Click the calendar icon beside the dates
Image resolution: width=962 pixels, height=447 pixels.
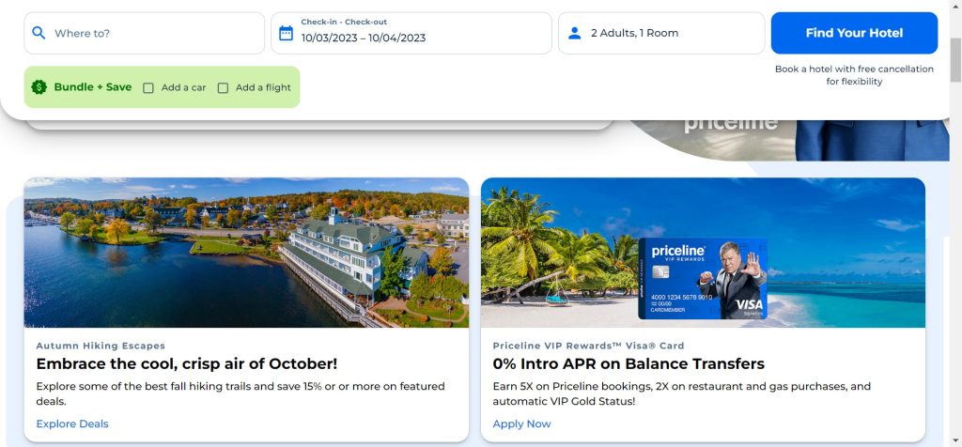[287, 33]
